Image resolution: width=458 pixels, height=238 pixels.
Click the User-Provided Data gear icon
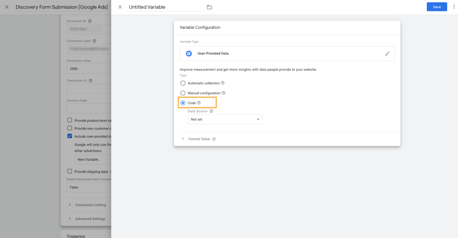189,53
